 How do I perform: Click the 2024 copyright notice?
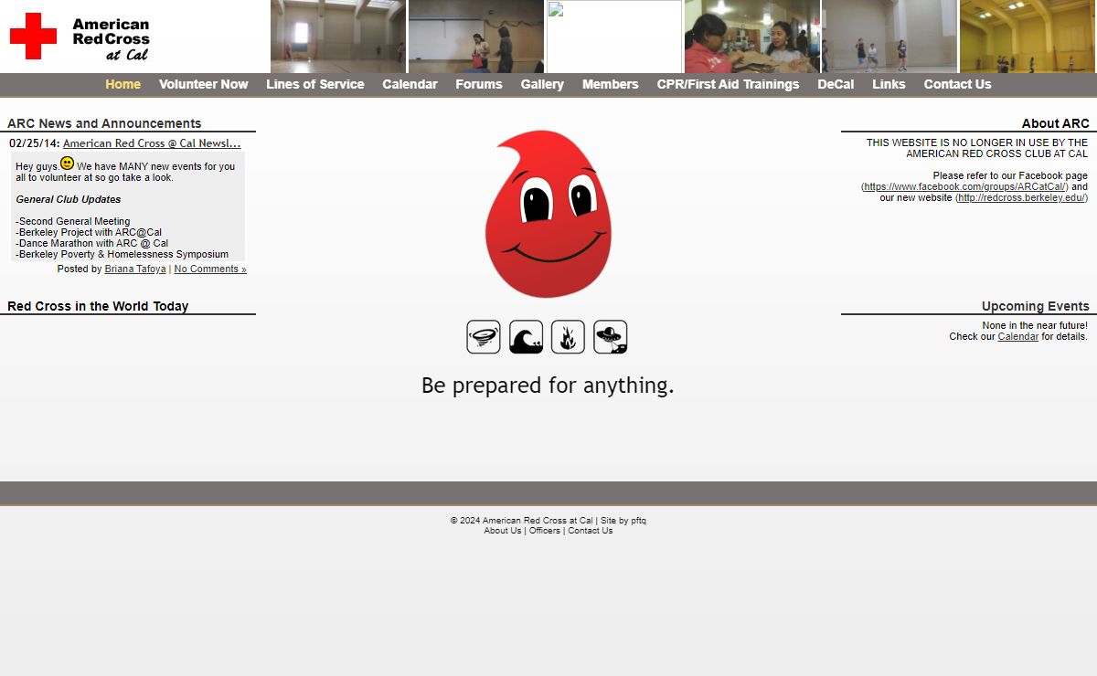tap(521, 521)
